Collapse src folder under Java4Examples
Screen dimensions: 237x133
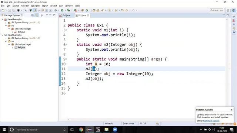point(6,25)
